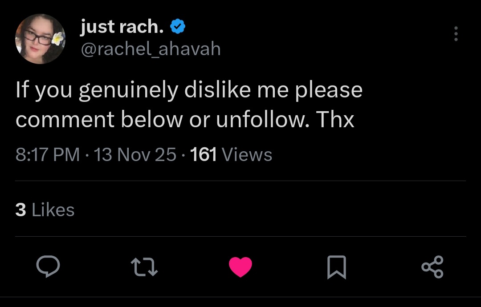Click the word "unfollow" in the tweet
This screenshot has height=307, width=481.
[x=261, y=120]
